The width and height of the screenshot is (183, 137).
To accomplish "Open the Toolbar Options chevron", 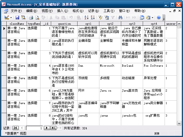I will point(164,18).
